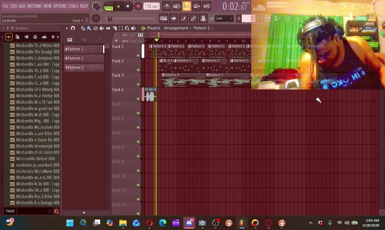Open the ADD menu

pyautogui.click(x=22, y=6)
